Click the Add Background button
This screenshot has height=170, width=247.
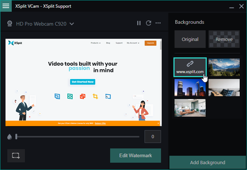(207, 162)
